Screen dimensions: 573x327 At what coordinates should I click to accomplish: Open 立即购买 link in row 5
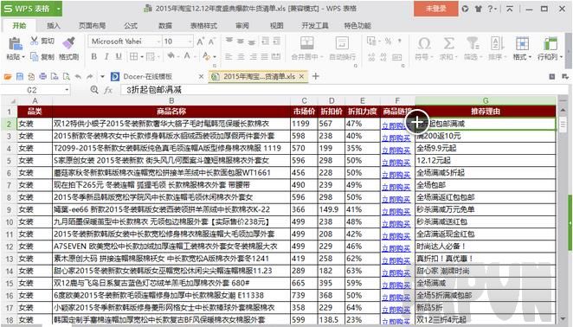pyautogui.click(x=396, y=163)
